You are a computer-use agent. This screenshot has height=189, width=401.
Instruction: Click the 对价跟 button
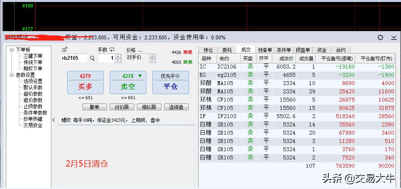coord(122,107)
